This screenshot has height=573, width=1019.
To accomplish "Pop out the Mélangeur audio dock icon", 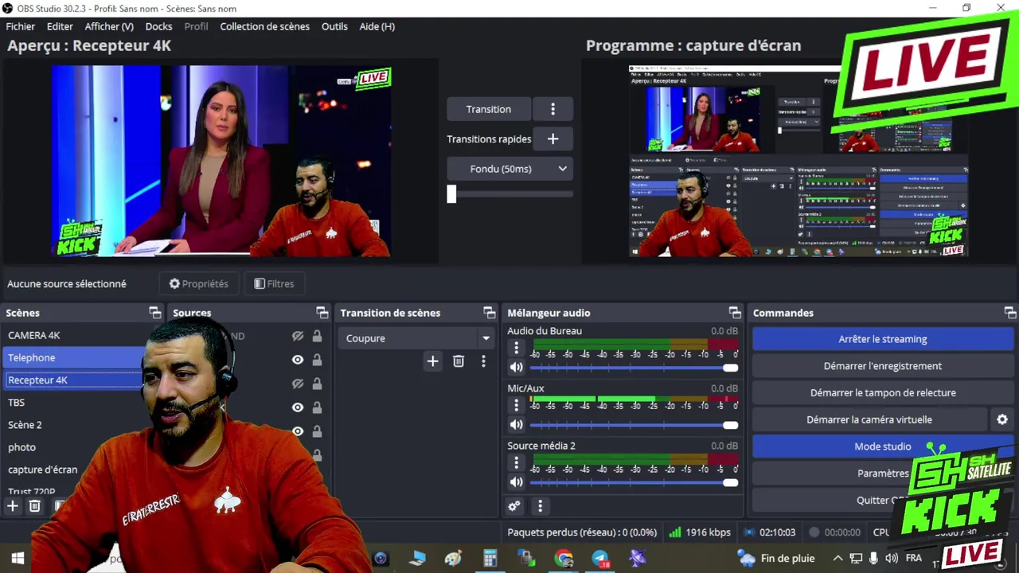I will [x=735, y=313].
